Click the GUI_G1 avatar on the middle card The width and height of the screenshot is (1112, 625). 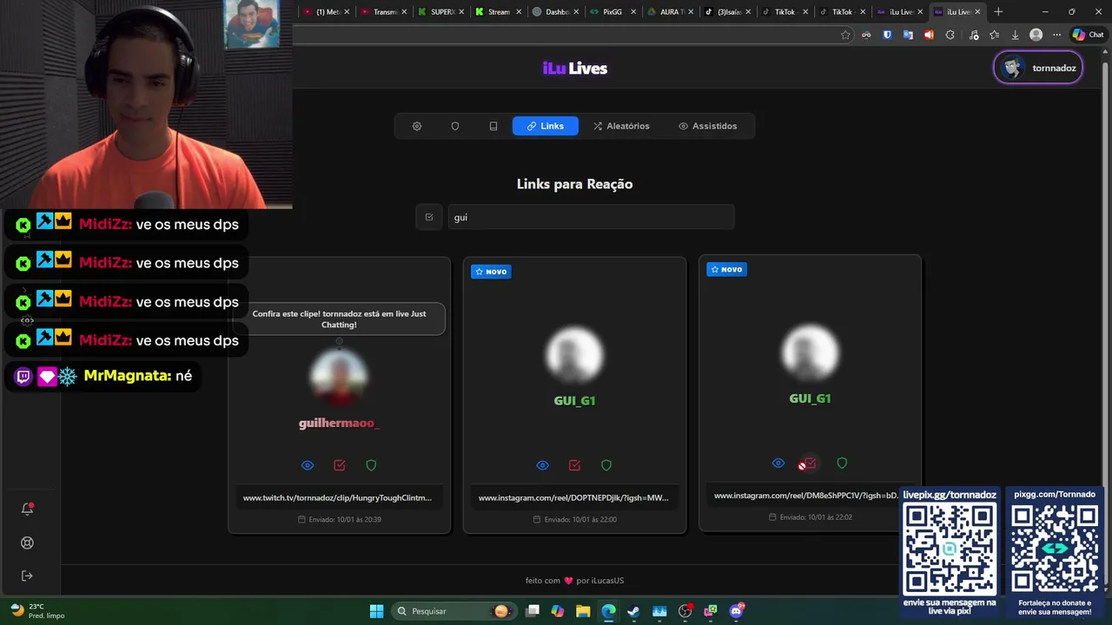point(574,355)
